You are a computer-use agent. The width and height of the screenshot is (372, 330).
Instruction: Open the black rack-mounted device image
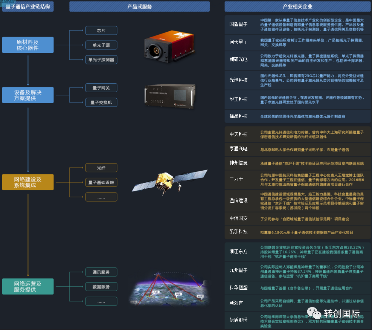170,96
